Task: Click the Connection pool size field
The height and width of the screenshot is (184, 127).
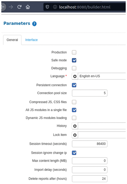Action: point(90,93)
